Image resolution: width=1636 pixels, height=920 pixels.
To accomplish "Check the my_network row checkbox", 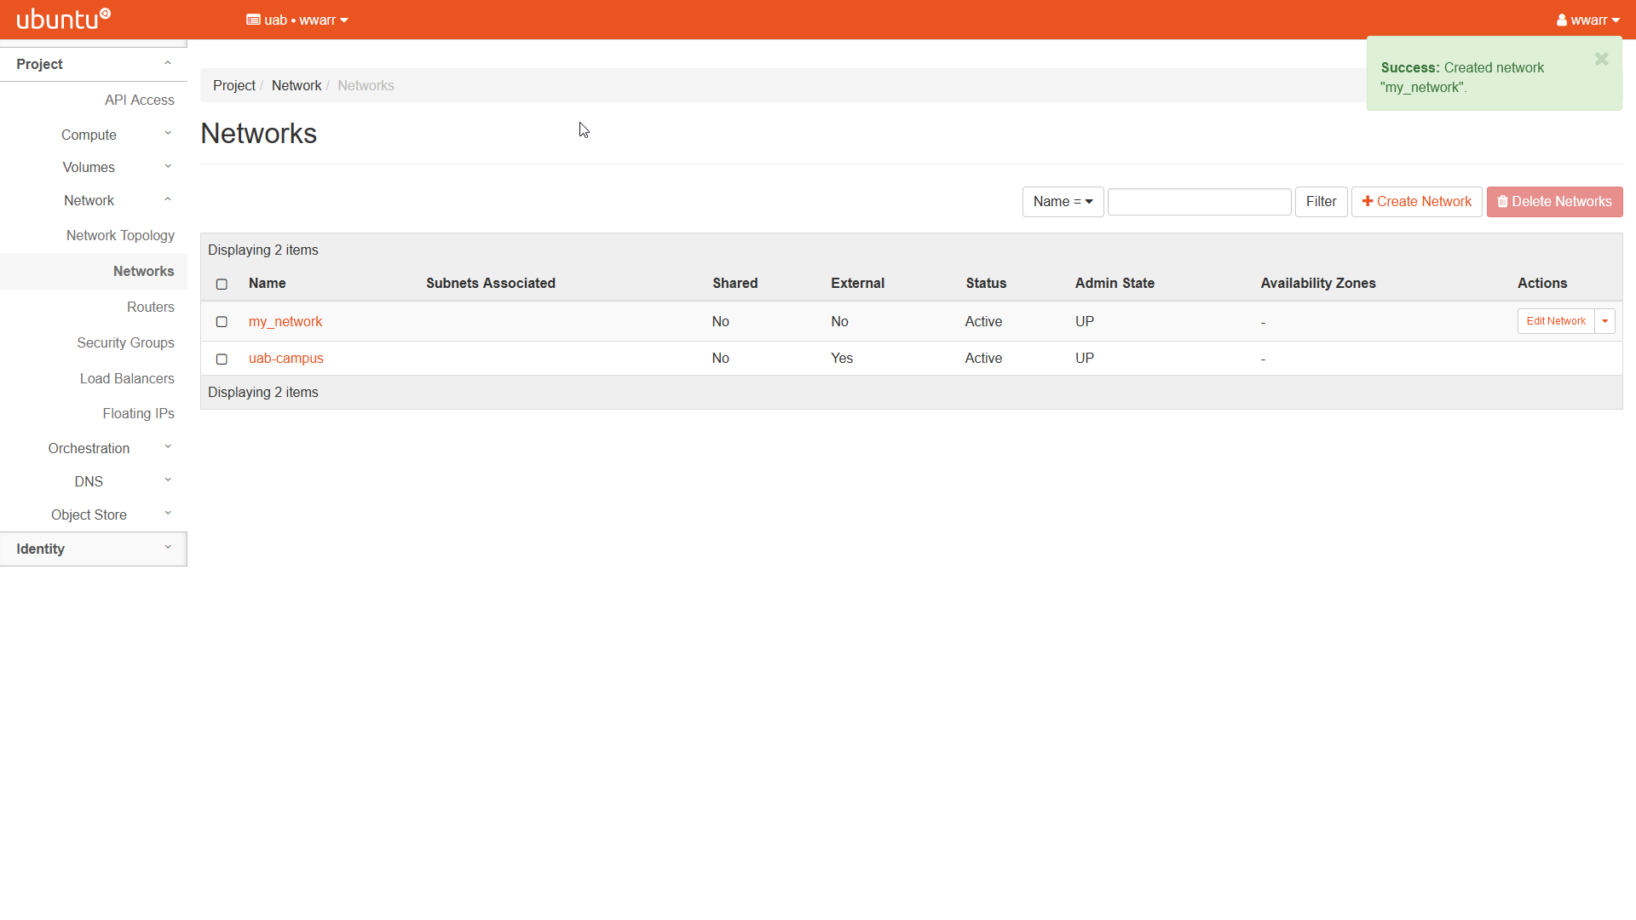I will click(x=222, y=322).
